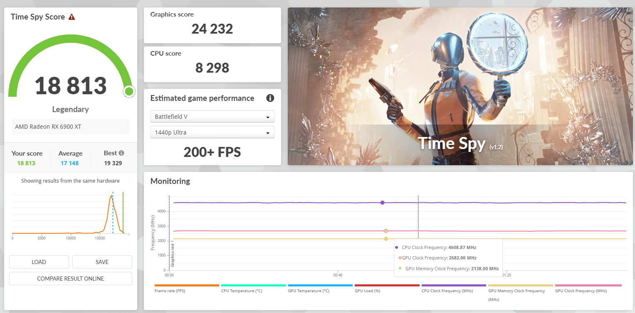Toggle the GPU Load (%) legend series
635x313 pixels.
[x=387, y=289]
